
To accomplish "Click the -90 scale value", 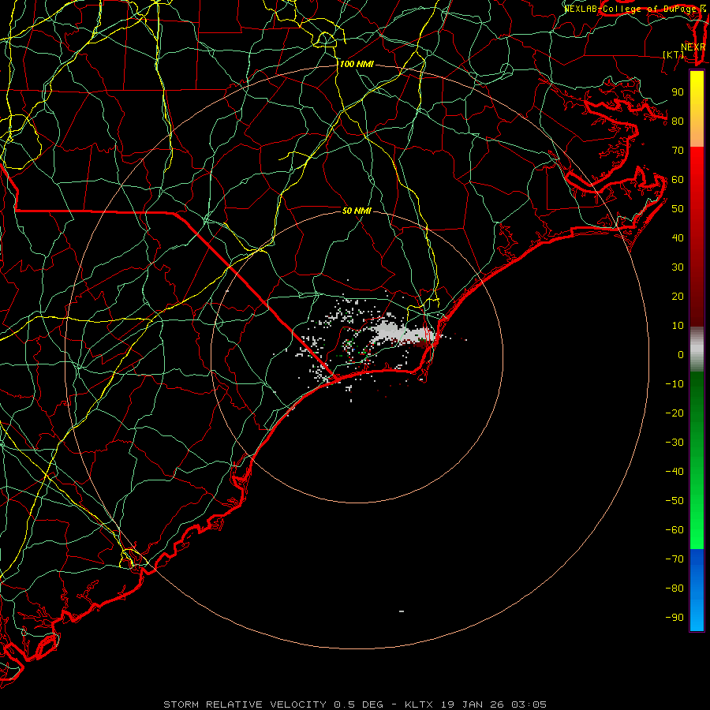I will point(674,618).
